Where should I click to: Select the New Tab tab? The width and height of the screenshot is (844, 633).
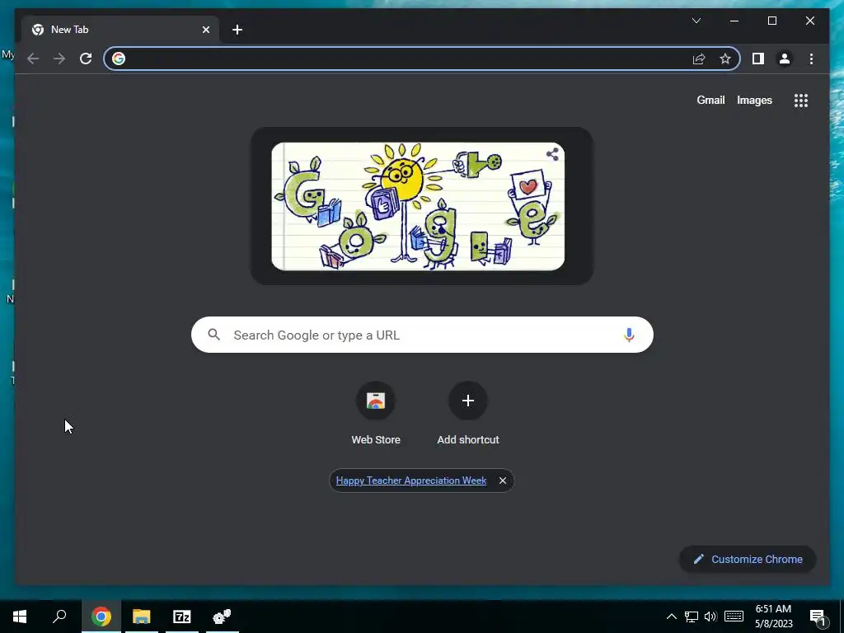(120, 30)
